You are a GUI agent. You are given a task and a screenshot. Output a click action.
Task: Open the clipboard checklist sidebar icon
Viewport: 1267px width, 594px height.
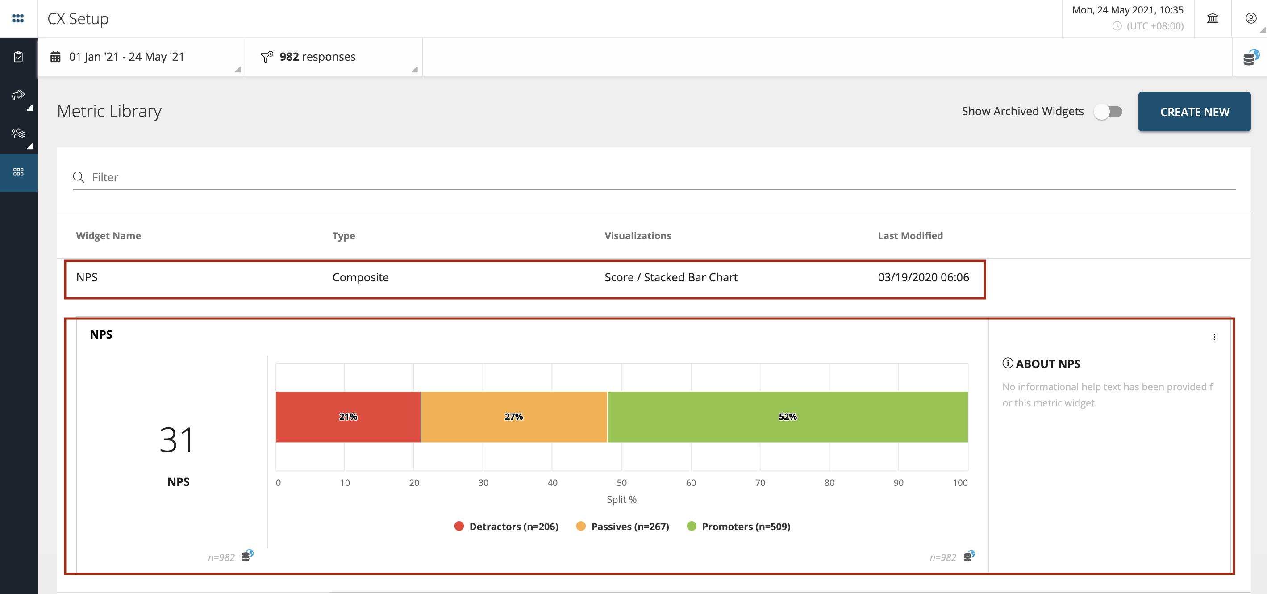tap(18, 57)
